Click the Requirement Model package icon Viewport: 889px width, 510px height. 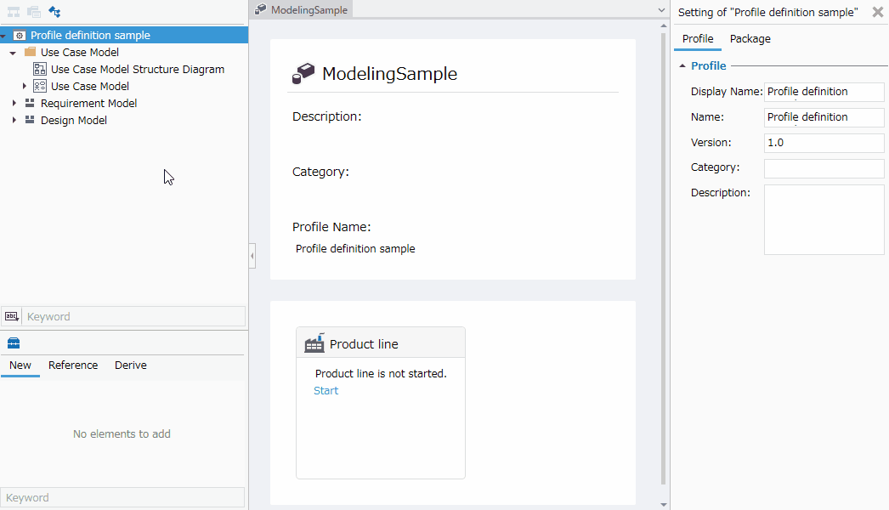click(30, 103)
